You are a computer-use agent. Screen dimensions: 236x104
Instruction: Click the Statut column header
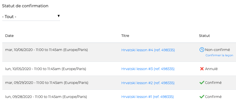pos(204,36)
